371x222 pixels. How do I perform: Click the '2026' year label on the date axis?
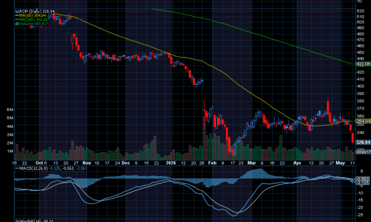click(x=171, y=163)
